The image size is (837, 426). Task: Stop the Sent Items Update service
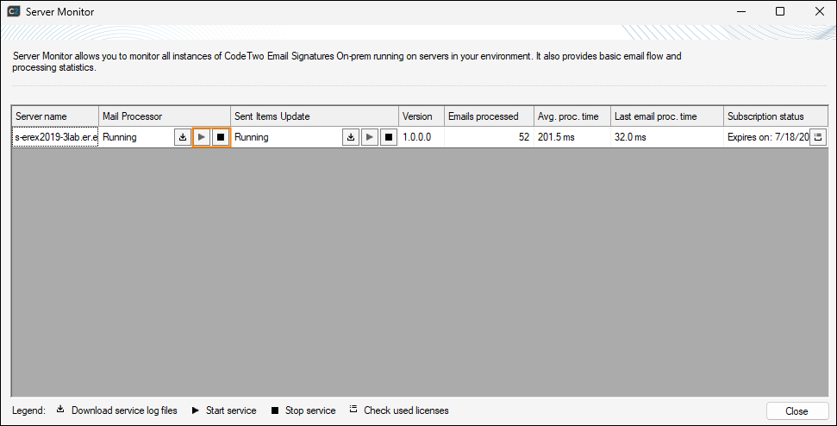389,137
